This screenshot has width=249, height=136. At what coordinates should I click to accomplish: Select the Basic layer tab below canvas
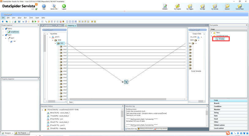click(71, 102)
